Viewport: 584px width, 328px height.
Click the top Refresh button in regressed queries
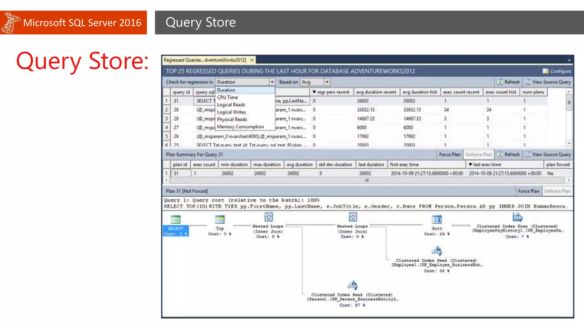point(509,82)
